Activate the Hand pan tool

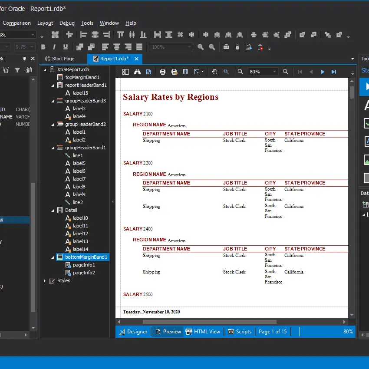(x=214, y=72)
